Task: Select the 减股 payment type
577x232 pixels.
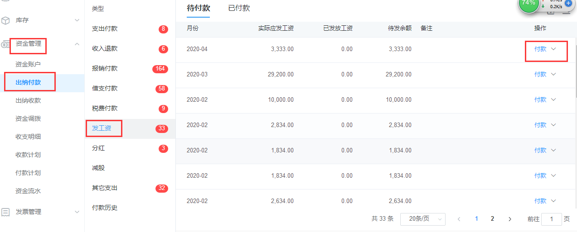Action: (x=130, y=168)
